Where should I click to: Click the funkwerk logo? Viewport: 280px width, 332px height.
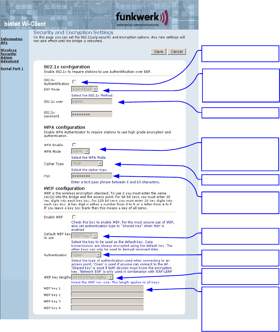[142, 18]
